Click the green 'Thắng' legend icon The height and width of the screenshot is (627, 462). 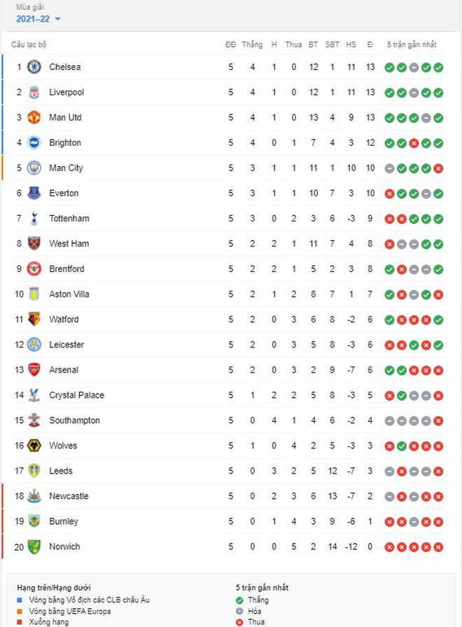tap(240, 600)
